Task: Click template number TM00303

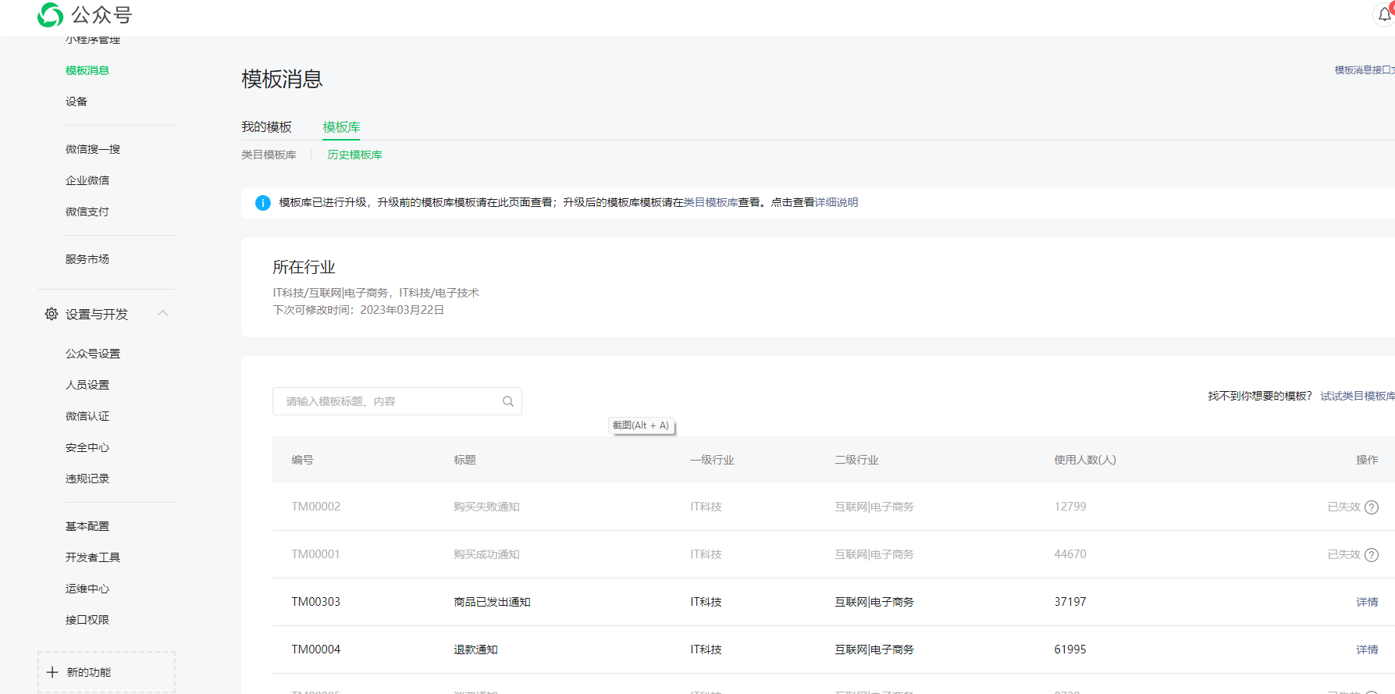Action: coord(316,602)
